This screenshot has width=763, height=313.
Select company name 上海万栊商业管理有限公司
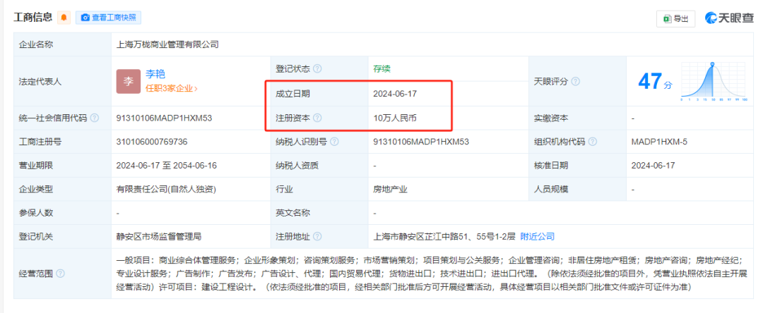point(168,44)
